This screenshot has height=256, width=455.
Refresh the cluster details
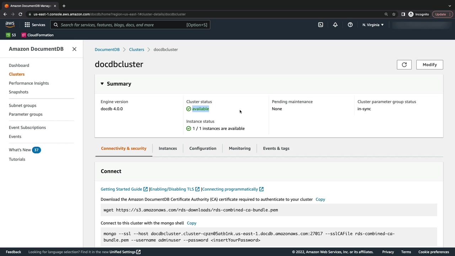tap(404, 65)
